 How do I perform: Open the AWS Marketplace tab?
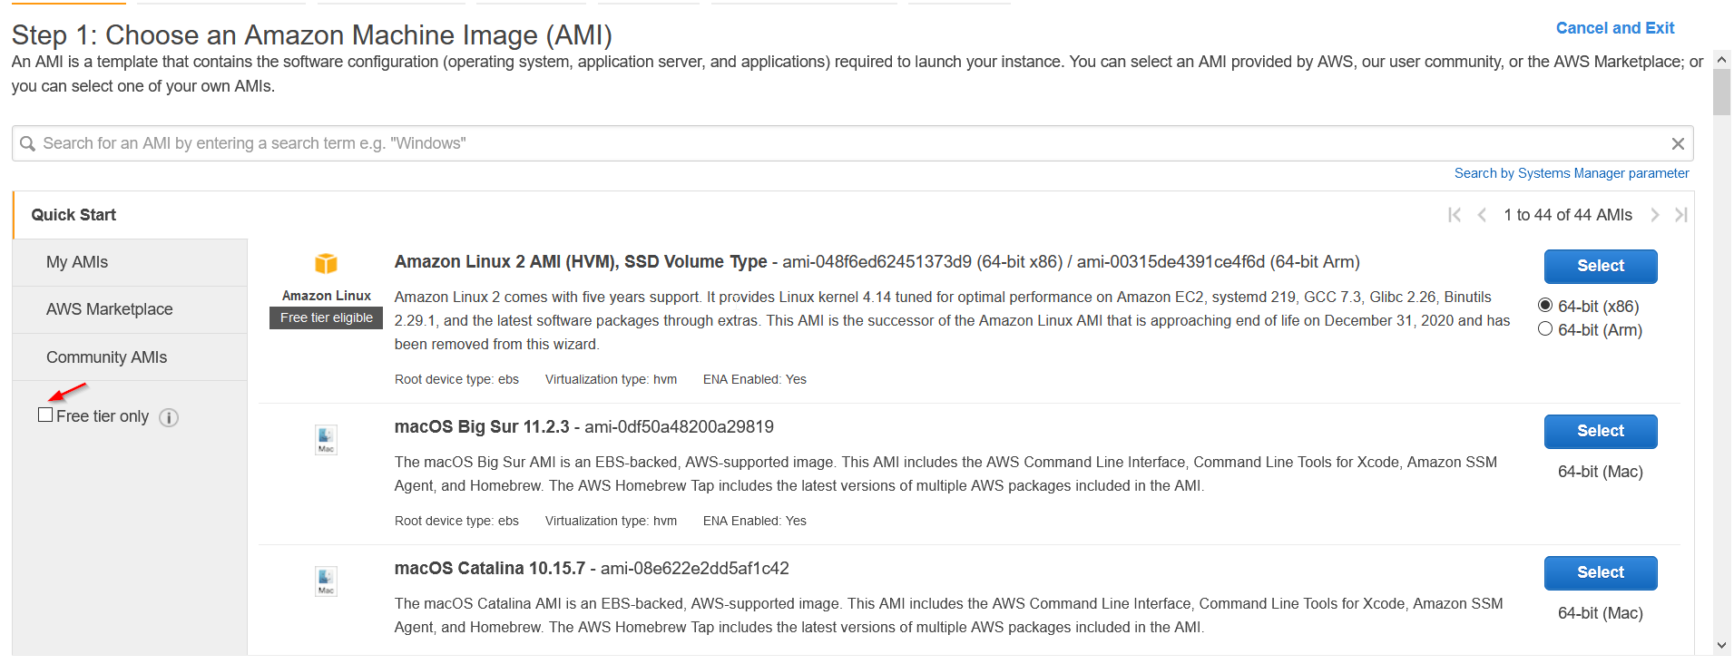point(130,309)
